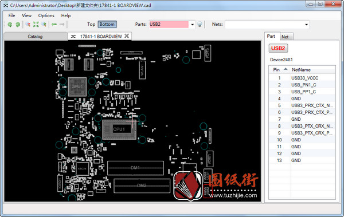Image resolution: width=344 pixels, height=217 pixels.
Task: Maximize the boardview window
Action: click(320, 4)
